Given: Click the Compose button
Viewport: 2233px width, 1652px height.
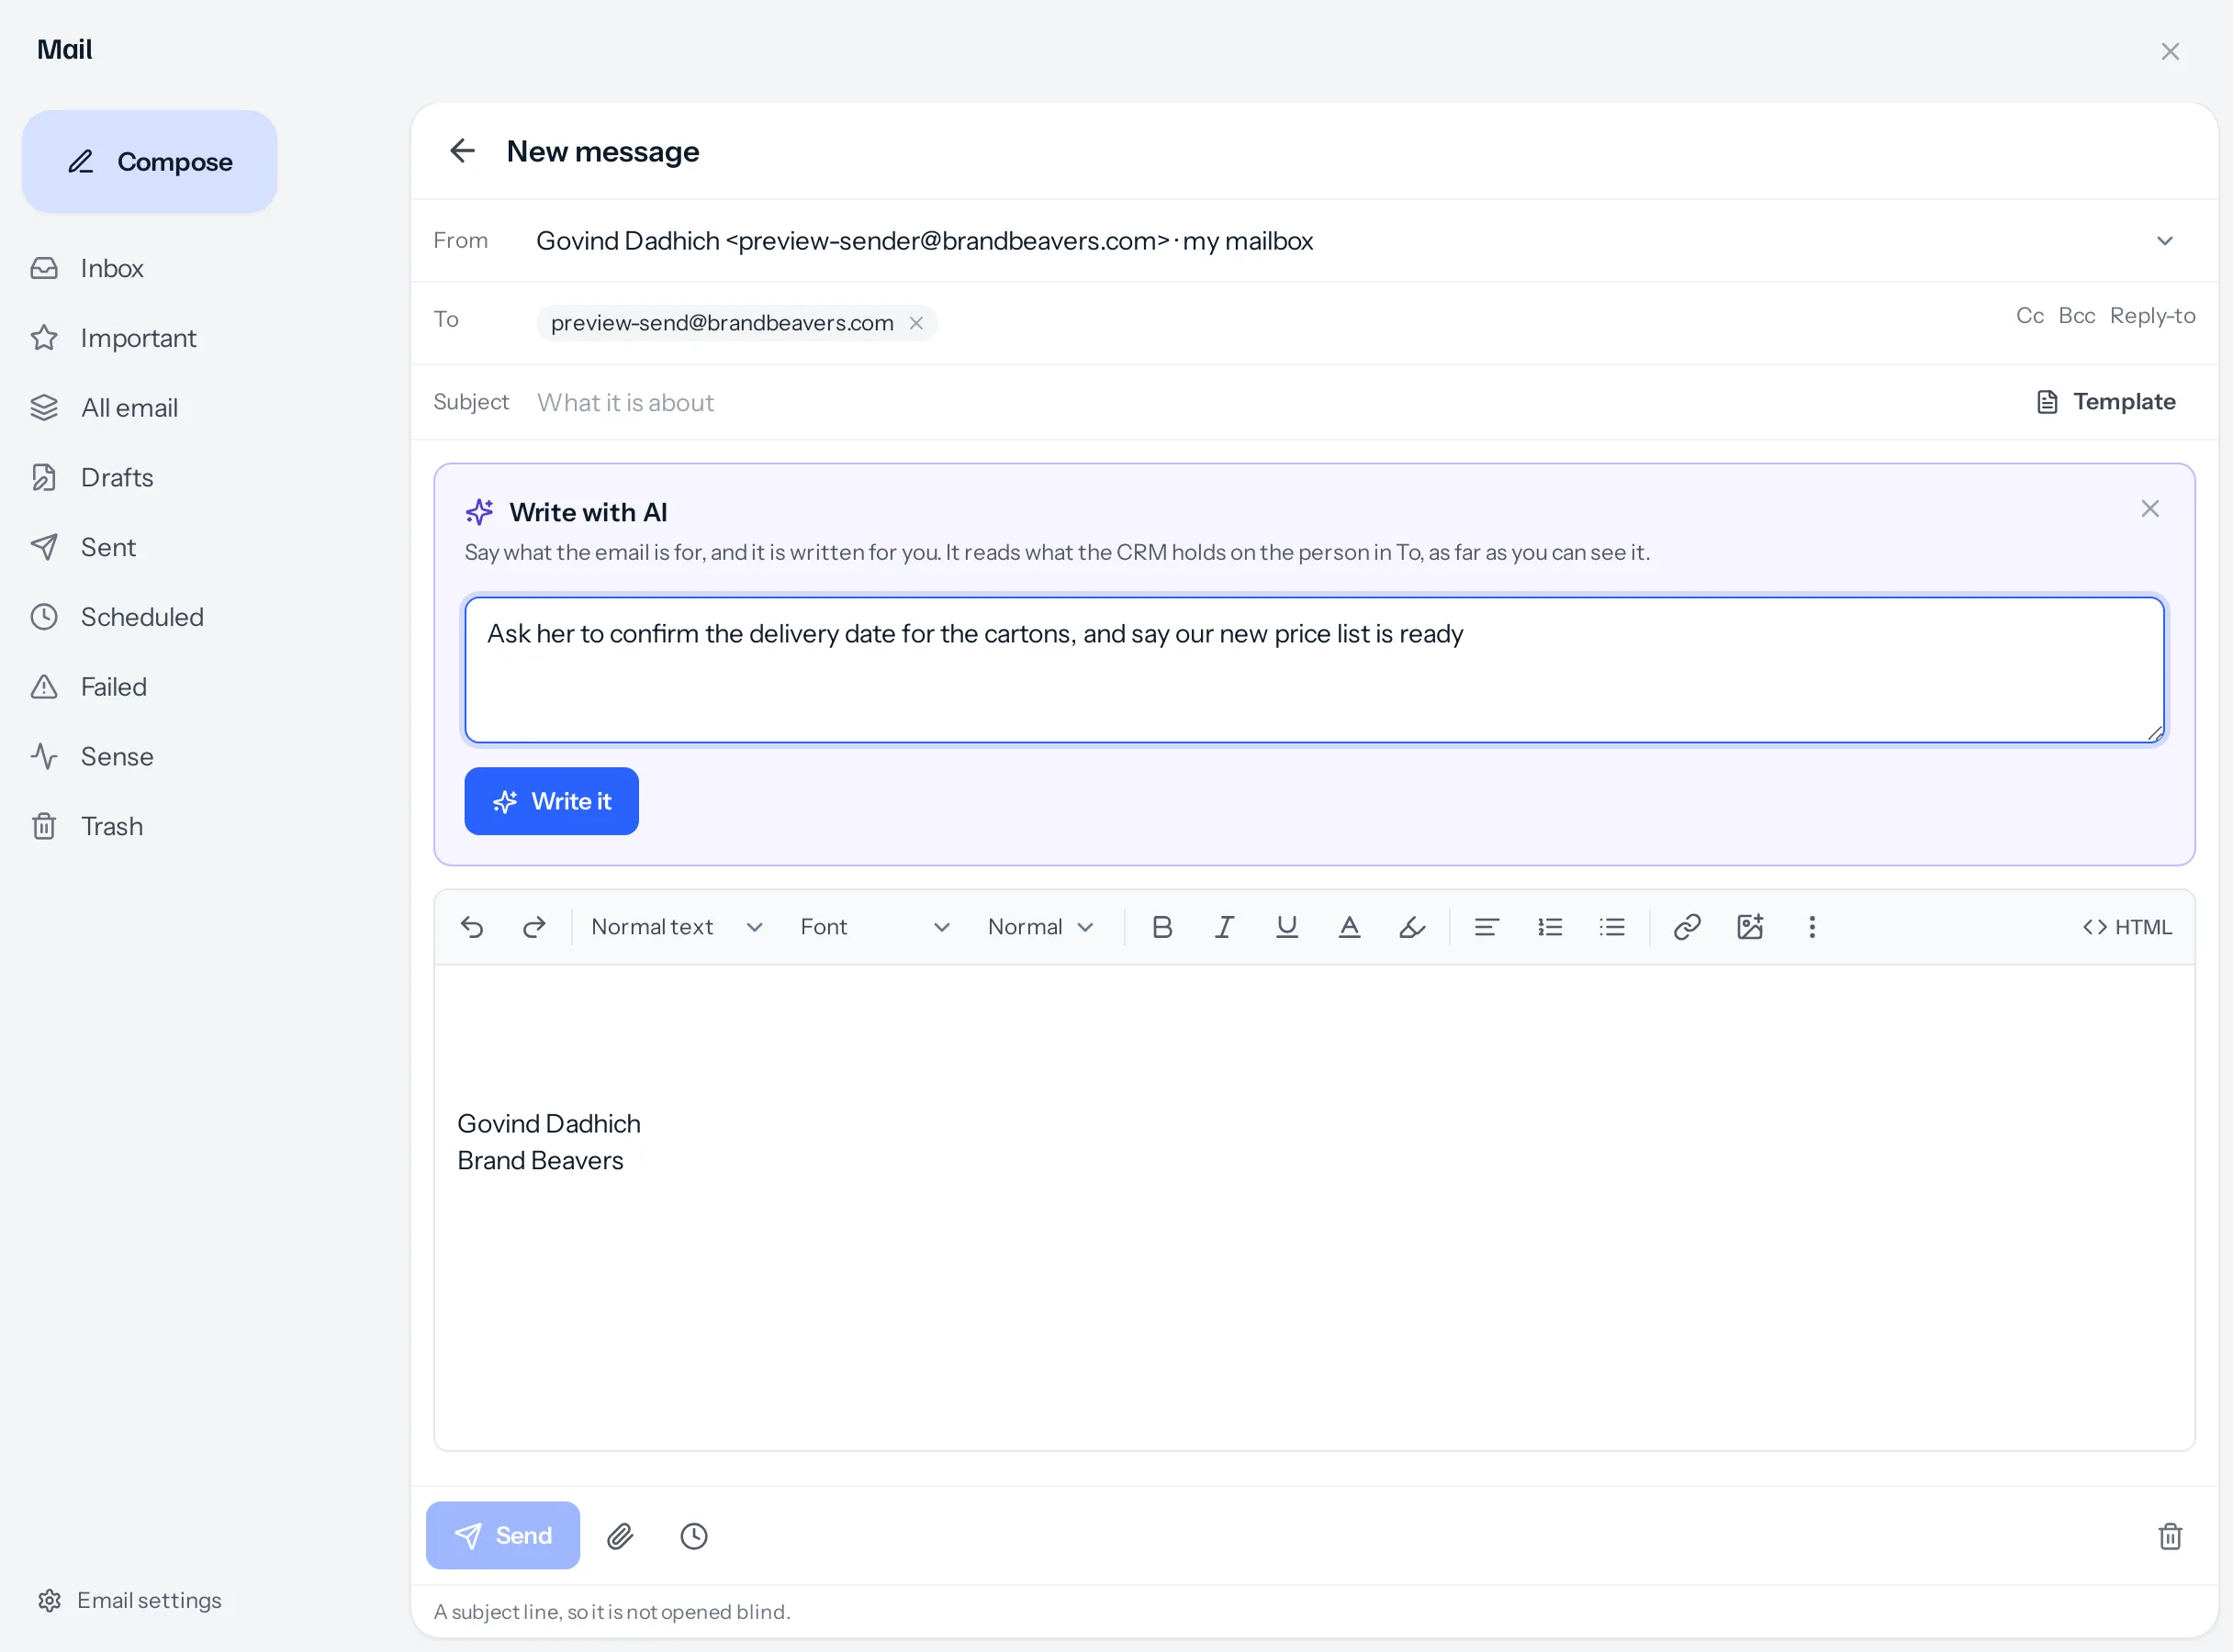Looking at the screenshot, I should 150,161.
